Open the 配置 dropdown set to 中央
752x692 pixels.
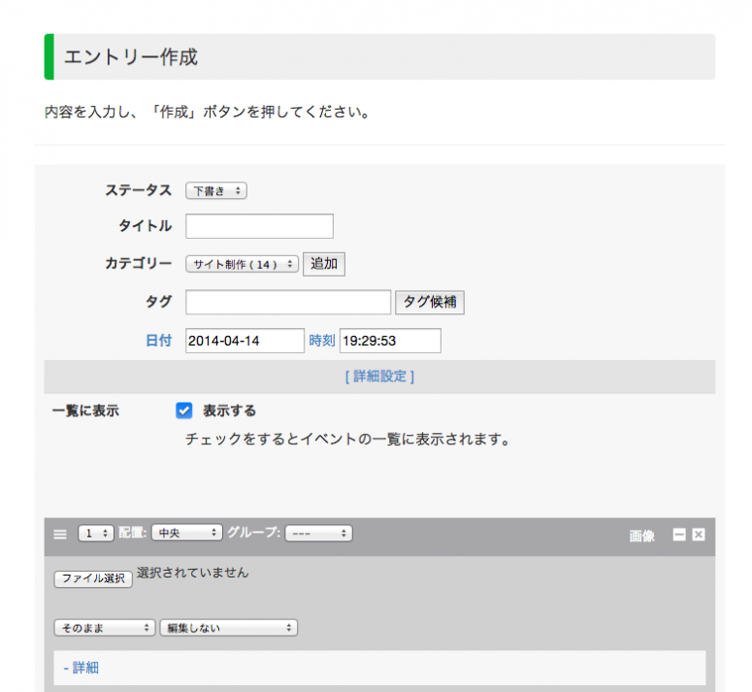(186, 533)
